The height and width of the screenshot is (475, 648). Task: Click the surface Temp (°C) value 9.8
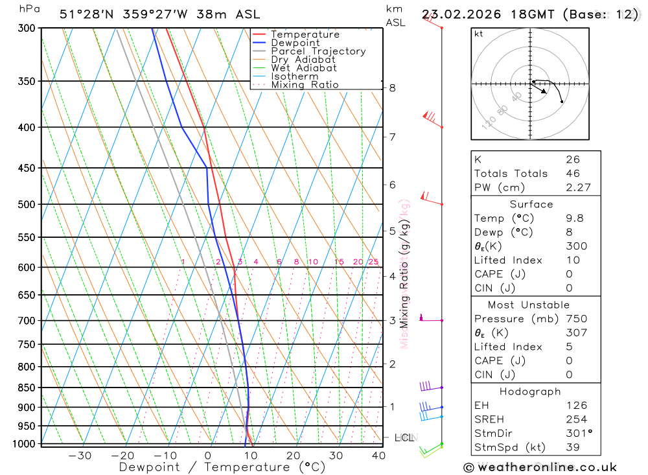coord(574,218)
